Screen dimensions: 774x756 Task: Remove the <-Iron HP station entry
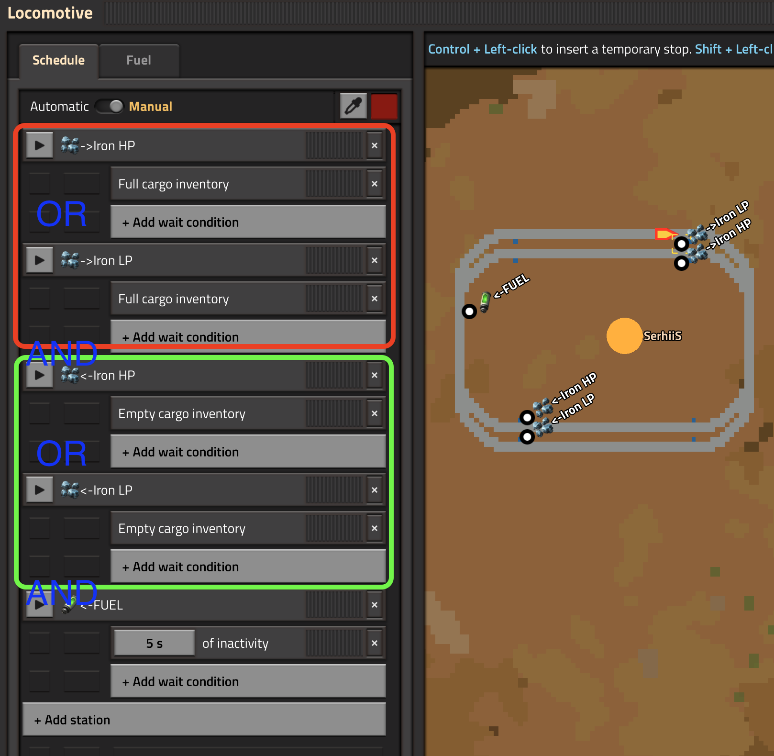375,375
